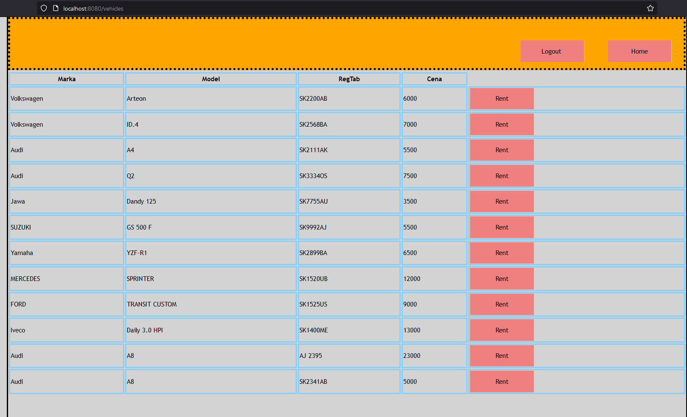Rent the Audi A4
Image resolution: width=687 pixels, height=417 pixels.
click(x=502, y=150)
